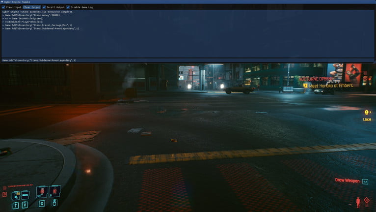
Task: Click the healing inhaler consumable slot
Action: [42, 192]
